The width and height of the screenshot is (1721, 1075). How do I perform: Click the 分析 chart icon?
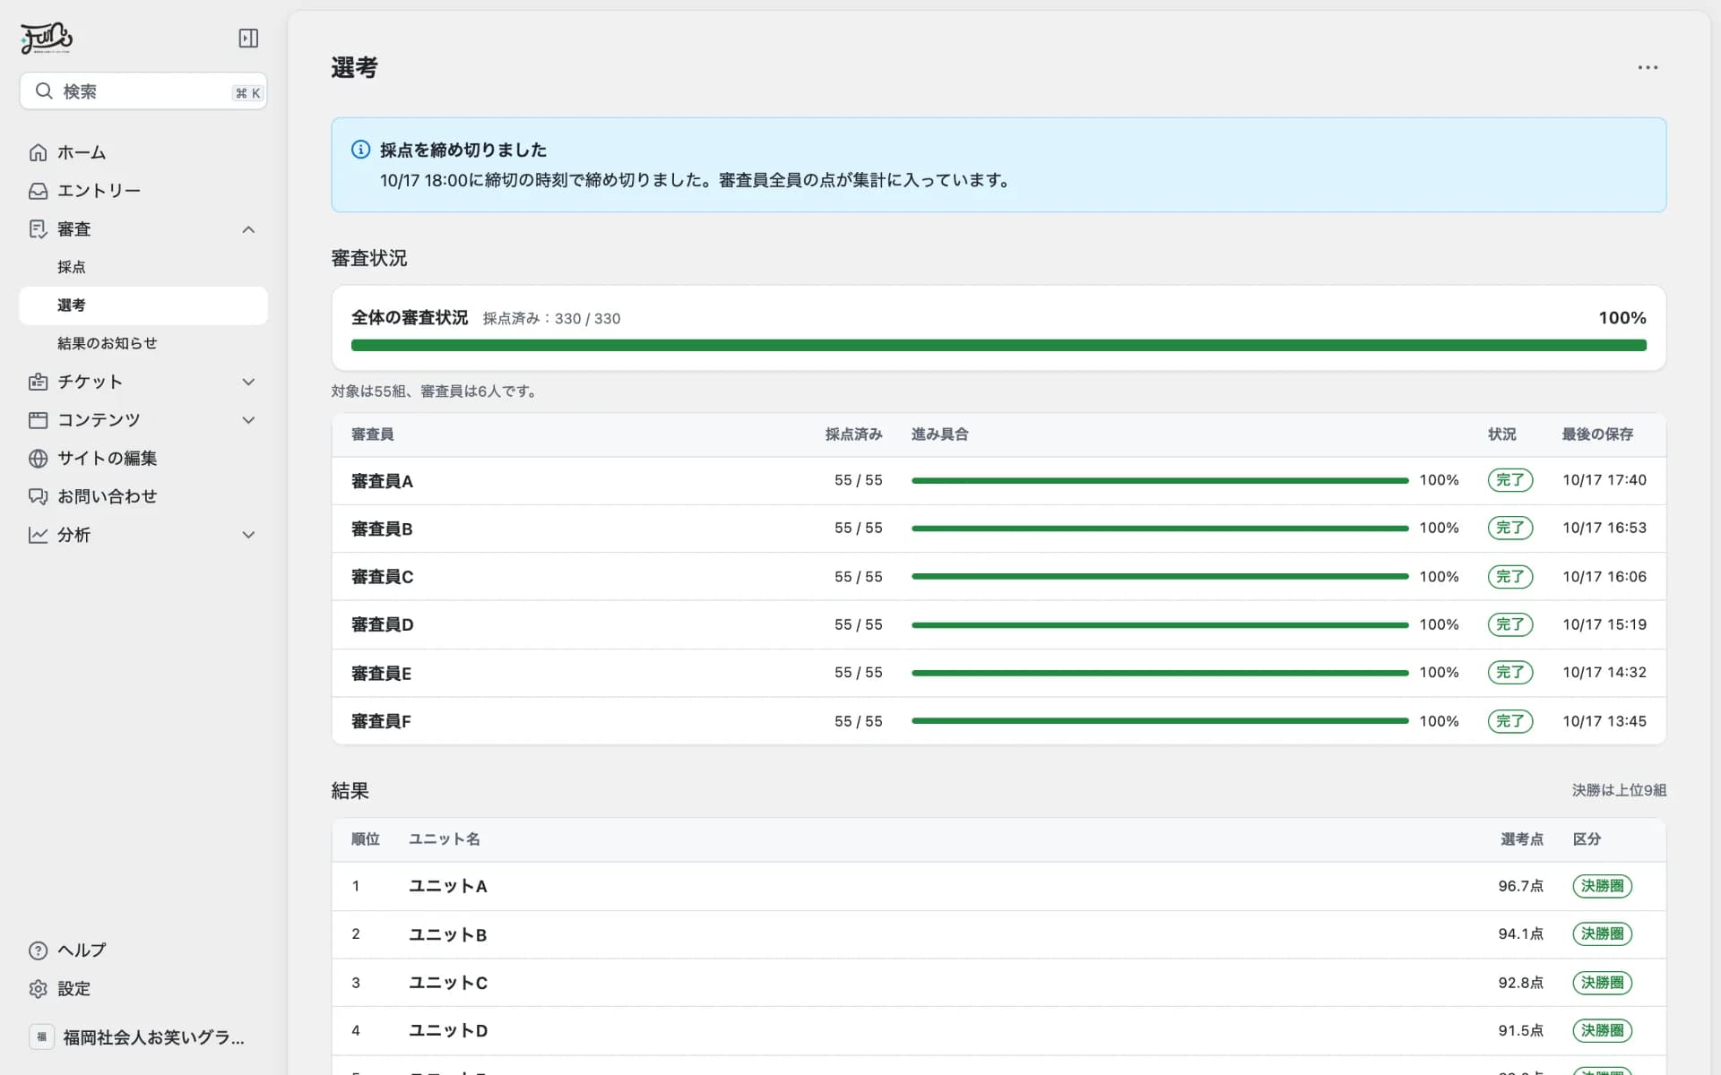[x=38, y=535]
